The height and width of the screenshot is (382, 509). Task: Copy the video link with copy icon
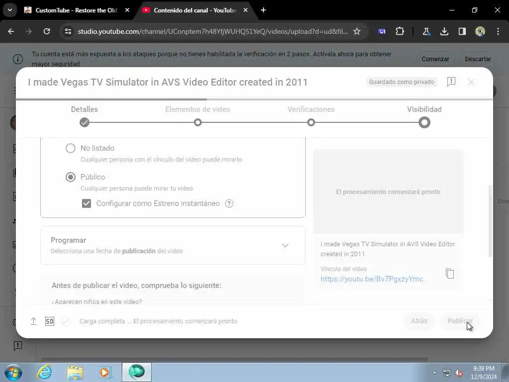point(449,274)
